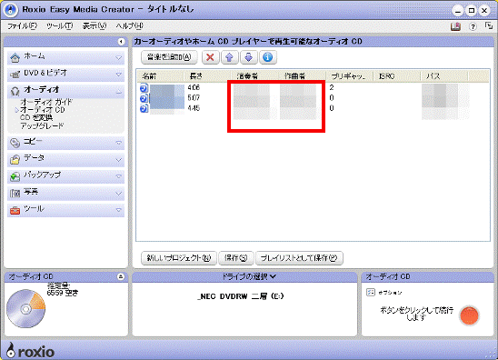The height and width of the screenshot is (360, 498).
Task: Open the ファイル menu
Action: click(x=22, y=26)
